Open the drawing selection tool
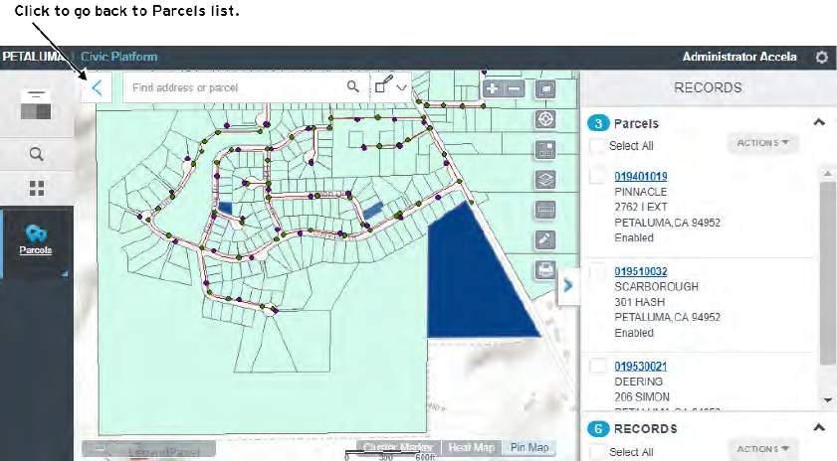Image resolution: width=837 pixels, height=461 pixels. coord(384,84)
